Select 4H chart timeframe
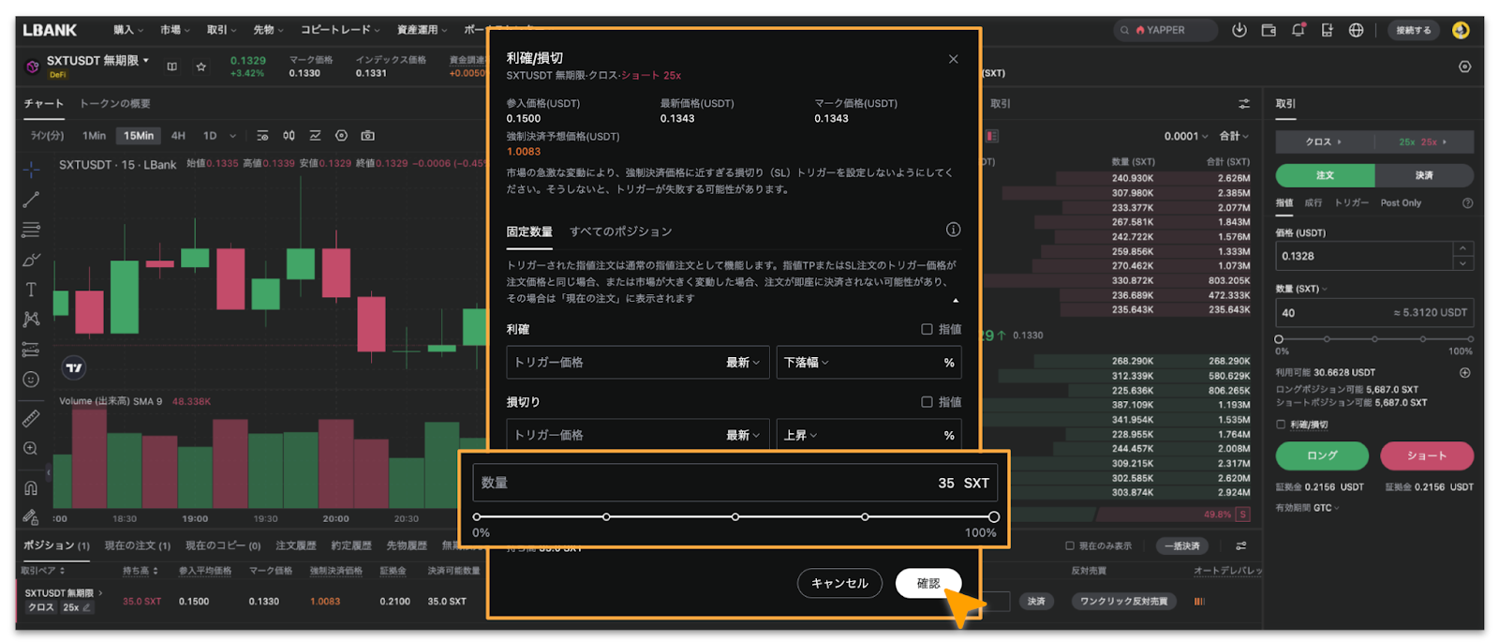Screen dimensions: 1499x642 (178, 136)
